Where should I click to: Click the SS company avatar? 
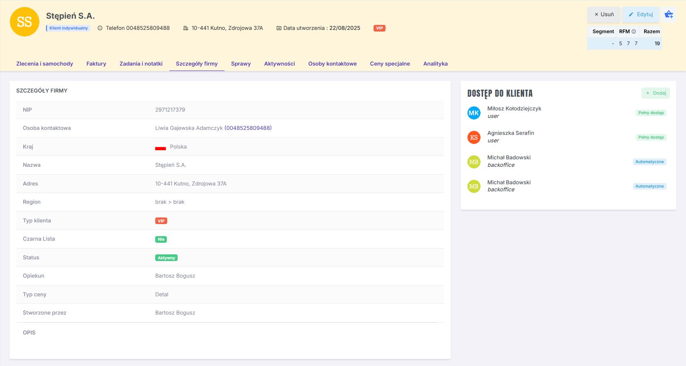[x=24, y=22]
